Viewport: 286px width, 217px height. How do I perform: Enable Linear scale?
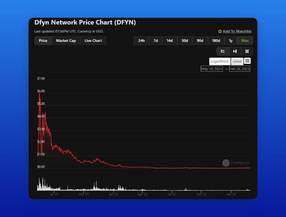(237, 61)
